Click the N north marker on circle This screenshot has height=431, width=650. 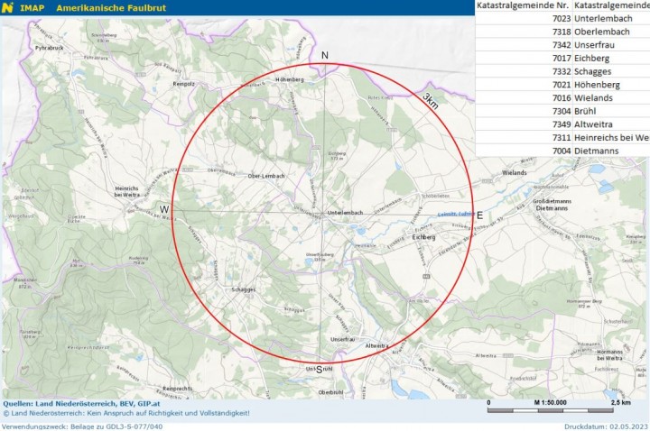pos(325,56)
